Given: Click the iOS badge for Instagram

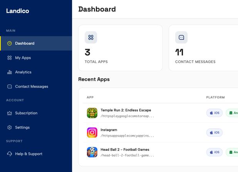Looking at the screenshot, I should (x=215, y=132).
